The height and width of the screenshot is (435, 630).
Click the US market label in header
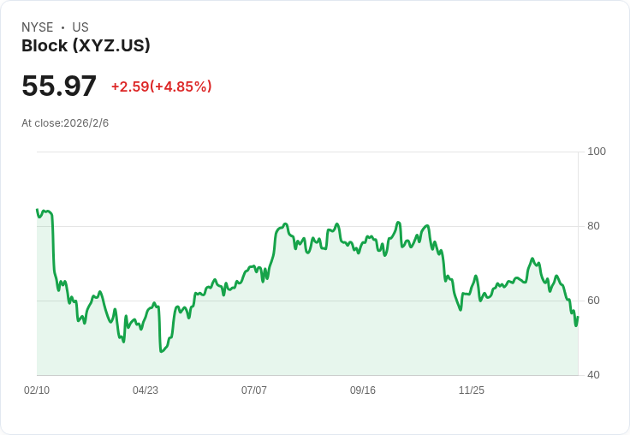click(80, 27)
